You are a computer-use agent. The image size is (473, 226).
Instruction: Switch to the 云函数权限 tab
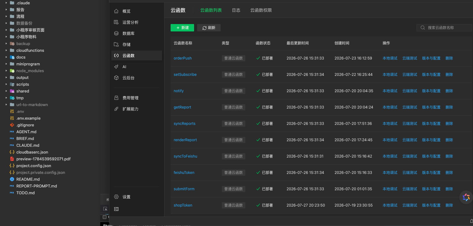[x=261, y=10]
